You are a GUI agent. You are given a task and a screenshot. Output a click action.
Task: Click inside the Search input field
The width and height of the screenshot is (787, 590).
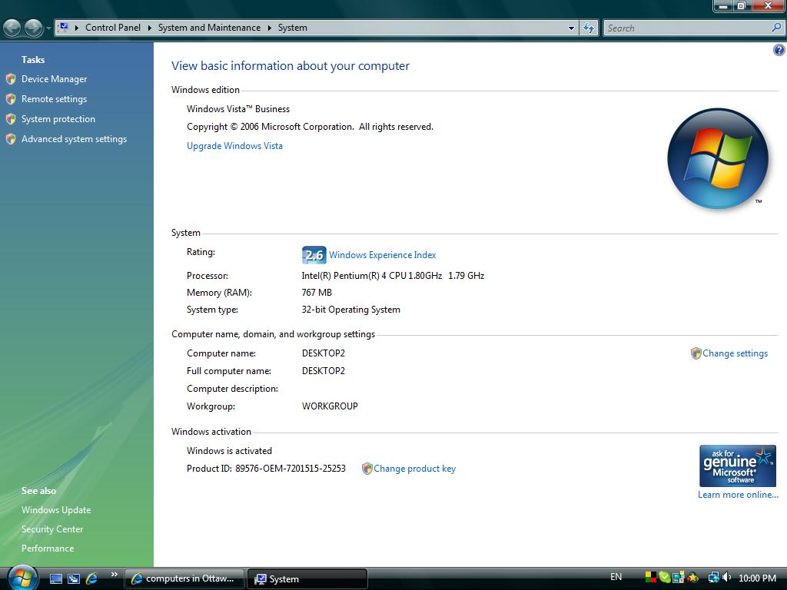tap(684, 28)
